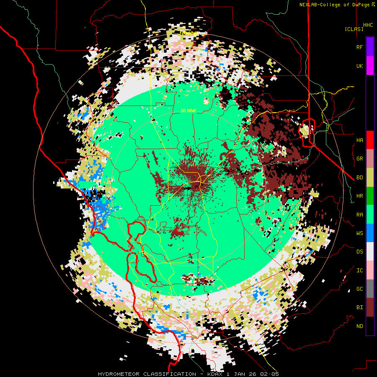Select the bright green RA legend swatch
The image size is (377, 377).
click(370, 214)
